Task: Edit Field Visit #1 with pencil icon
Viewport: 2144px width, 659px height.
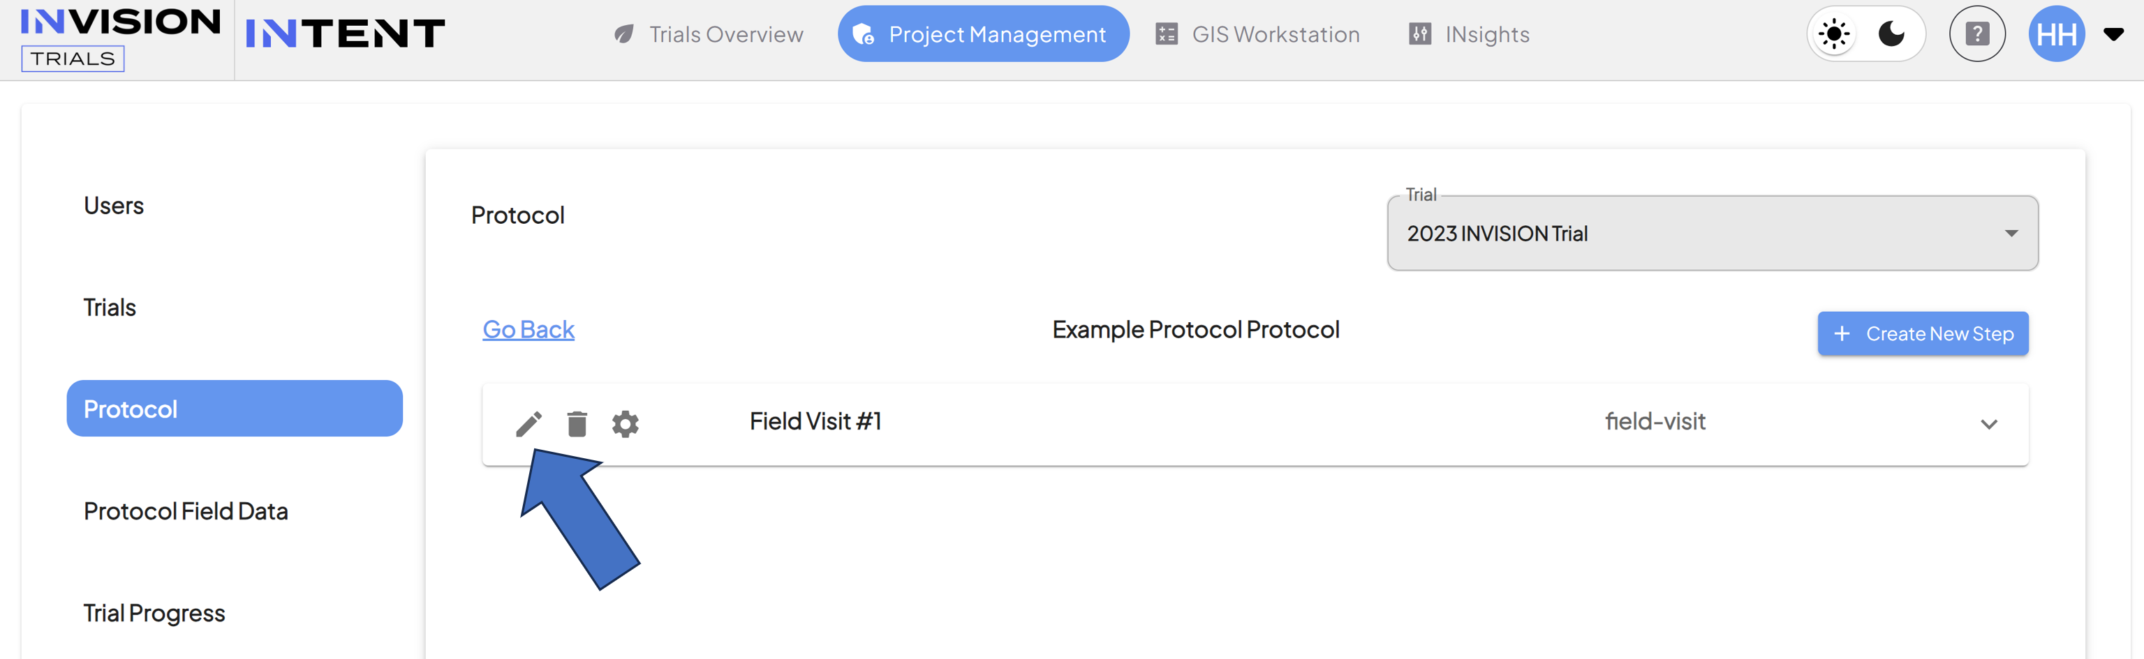Action: [x=528, y=424]
